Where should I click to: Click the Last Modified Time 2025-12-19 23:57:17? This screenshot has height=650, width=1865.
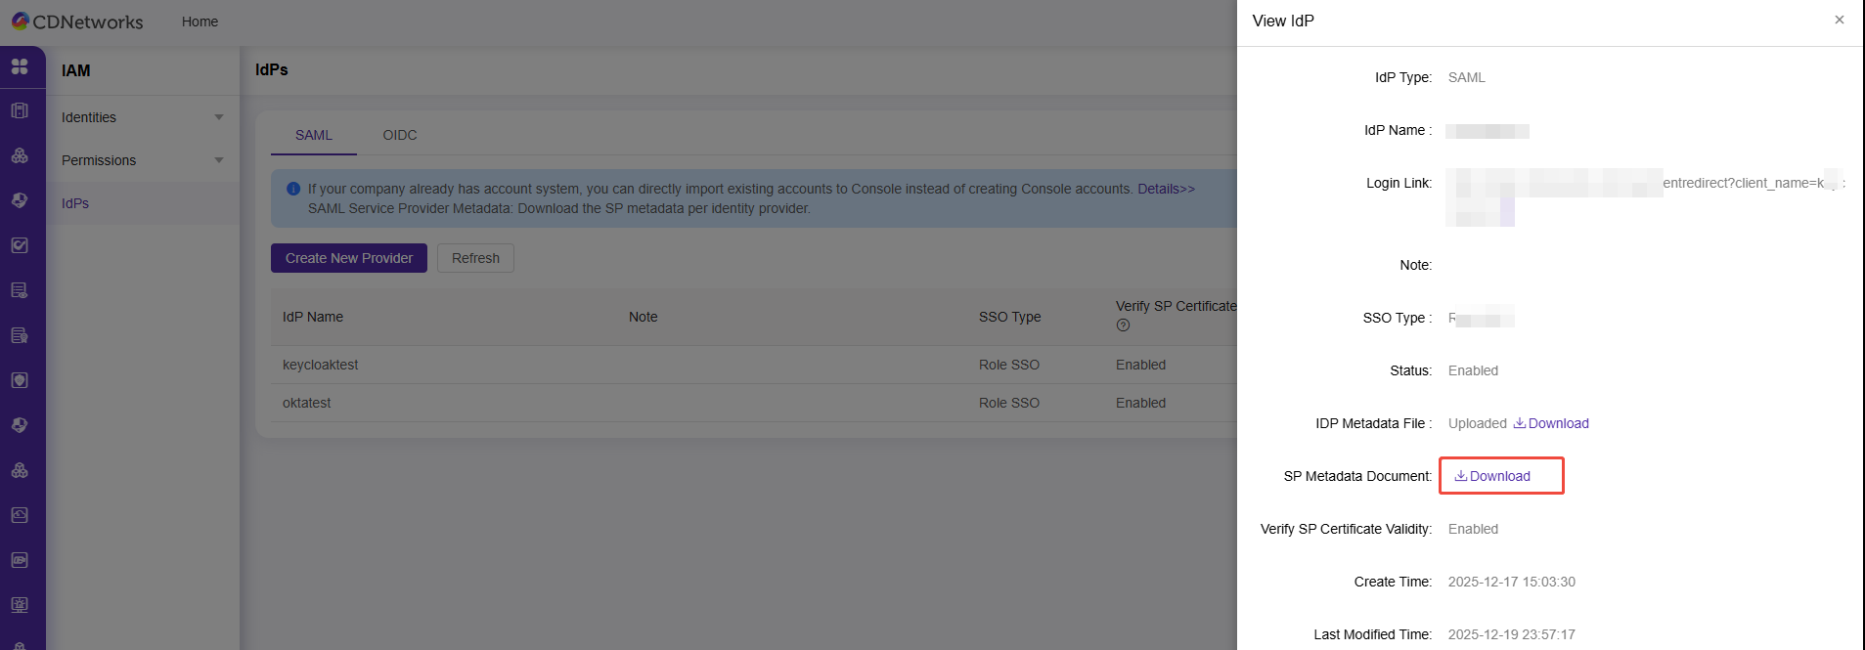(x=1511, y=634)
